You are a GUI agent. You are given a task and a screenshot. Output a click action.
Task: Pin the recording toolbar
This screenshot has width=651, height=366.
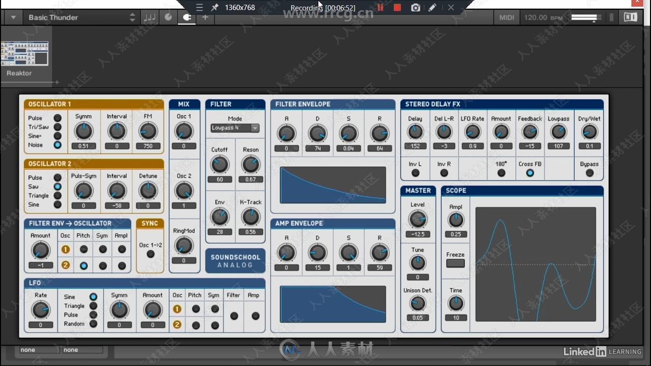215,8
